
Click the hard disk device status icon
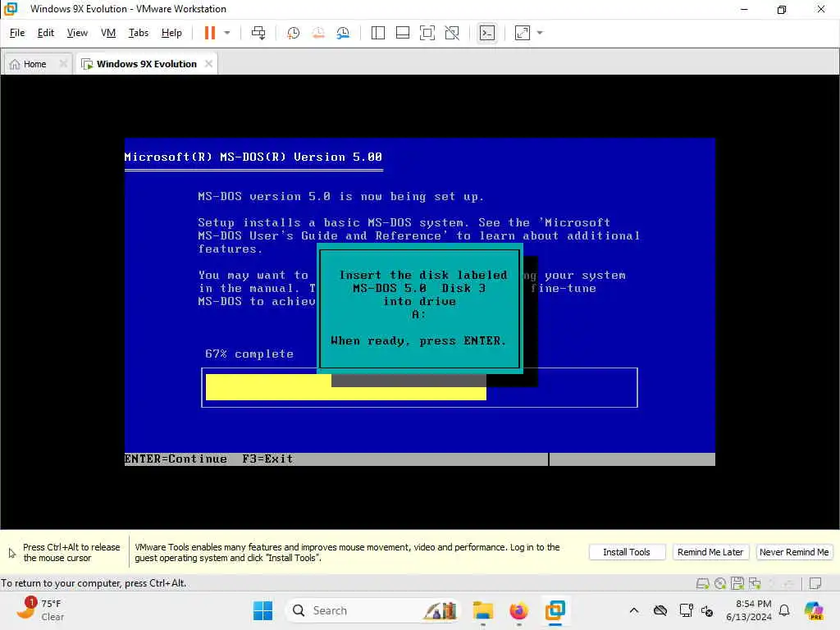coord(702,583)
